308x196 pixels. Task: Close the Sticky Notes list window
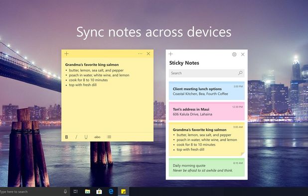pyautogui.click(x=243, y=54)
